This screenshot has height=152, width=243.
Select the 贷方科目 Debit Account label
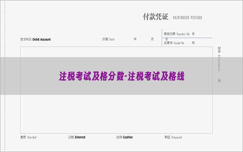(x=36, y=40)
